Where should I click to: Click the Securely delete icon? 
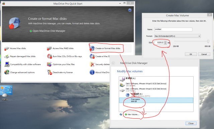pos(92,64)
